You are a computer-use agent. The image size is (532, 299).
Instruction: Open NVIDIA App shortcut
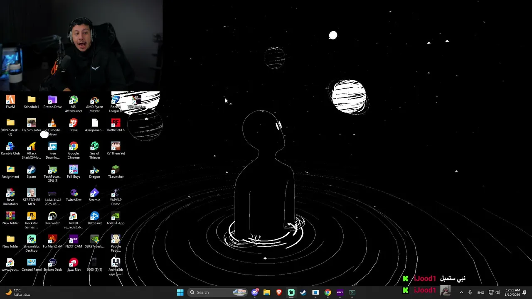[116, 218]
